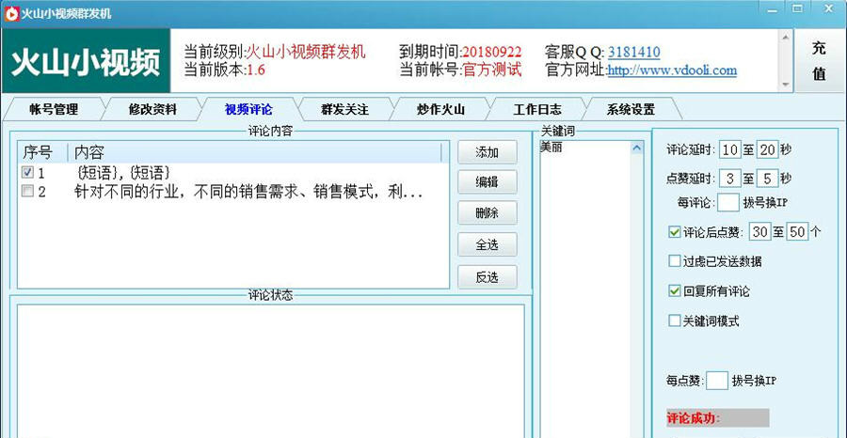The image size is (847, 438).
Task: Click the 全选 button
Action: pyautogui.click(x=487, y=245)
